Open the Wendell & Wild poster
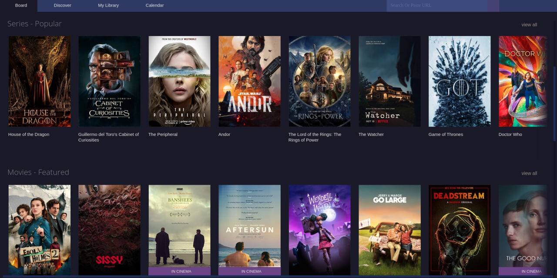 [319, 230]
